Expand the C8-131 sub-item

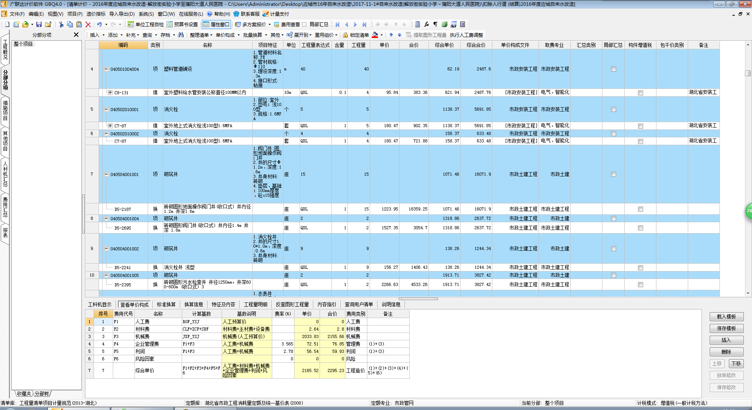(110, 93)
